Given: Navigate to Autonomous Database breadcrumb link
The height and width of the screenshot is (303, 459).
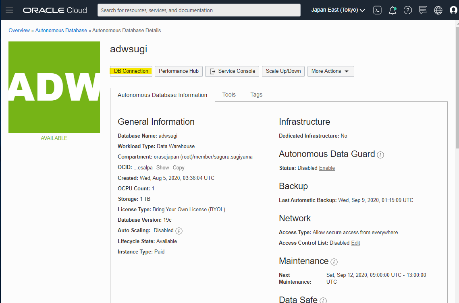Looking at the screenshot, I should point(61,30).
